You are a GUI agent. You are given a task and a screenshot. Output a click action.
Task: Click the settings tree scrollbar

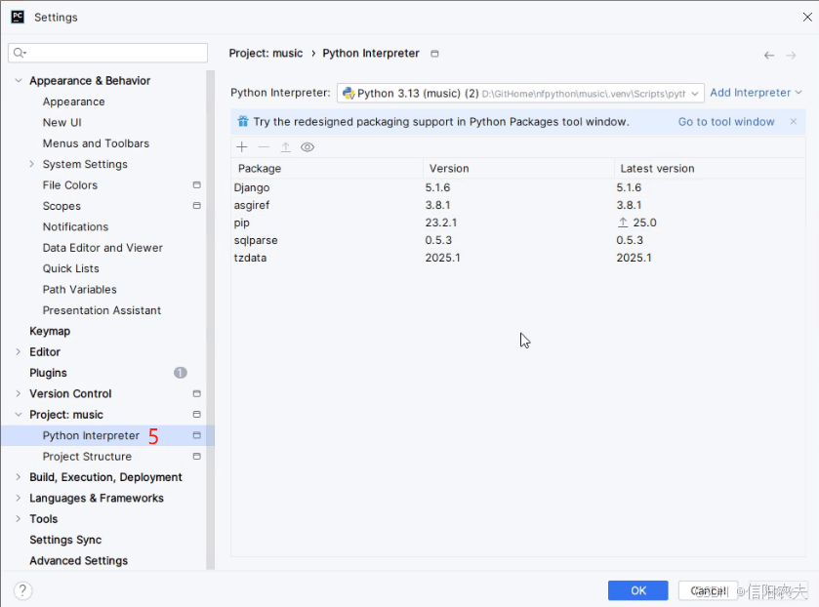211,320
